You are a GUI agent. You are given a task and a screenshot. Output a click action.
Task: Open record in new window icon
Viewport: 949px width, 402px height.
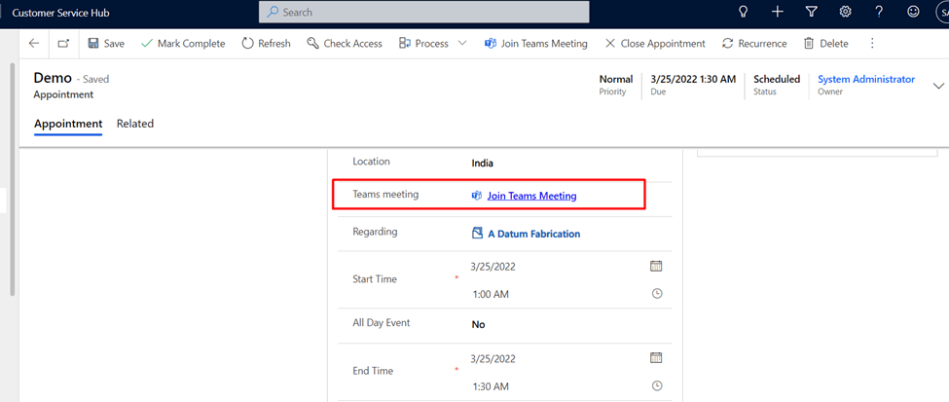pyautogui.click(x=63, y=44)
